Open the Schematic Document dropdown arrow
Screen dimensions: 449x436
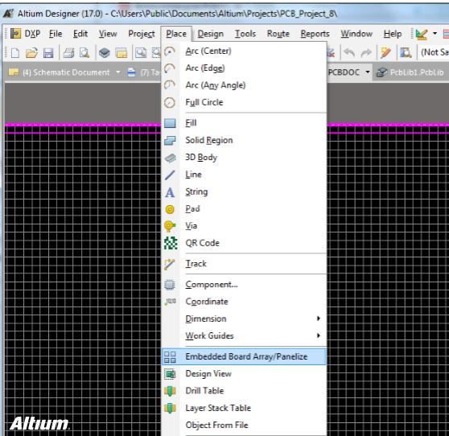coord(118,72)
